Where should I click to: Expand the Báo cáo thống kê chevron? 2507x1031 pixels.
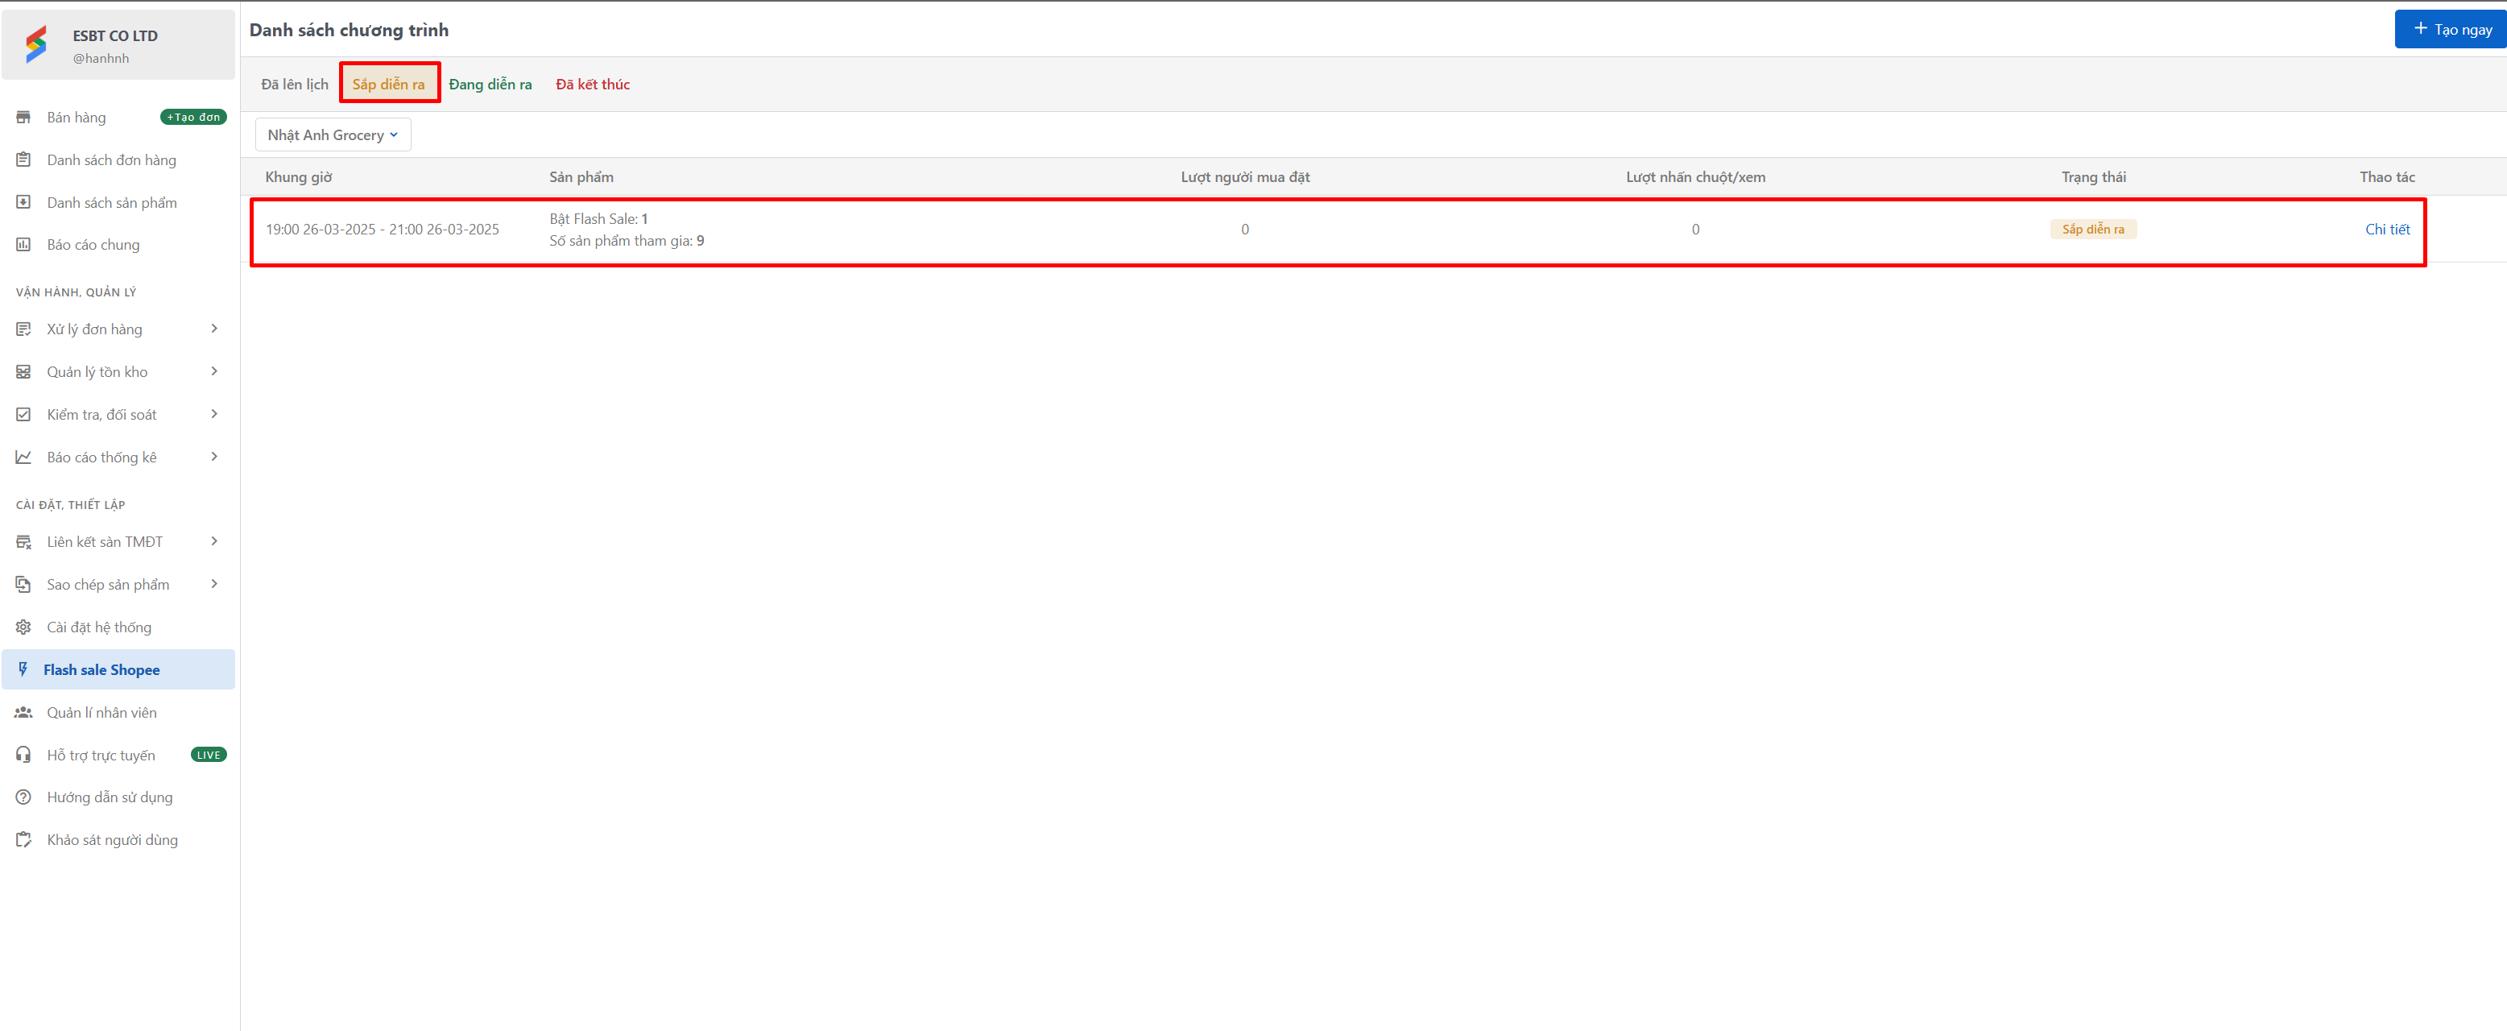(x=214, y=457)
